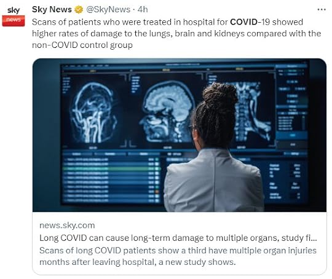Click the bold COVID word in tweet

point(243,22)
